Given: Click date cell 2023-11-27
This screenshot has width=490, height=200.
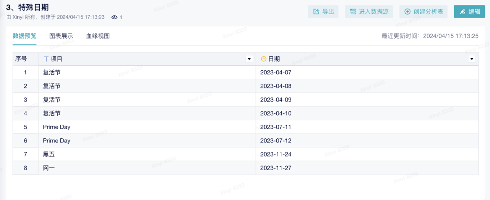Looking at the screenshot, I should point(367,168).
